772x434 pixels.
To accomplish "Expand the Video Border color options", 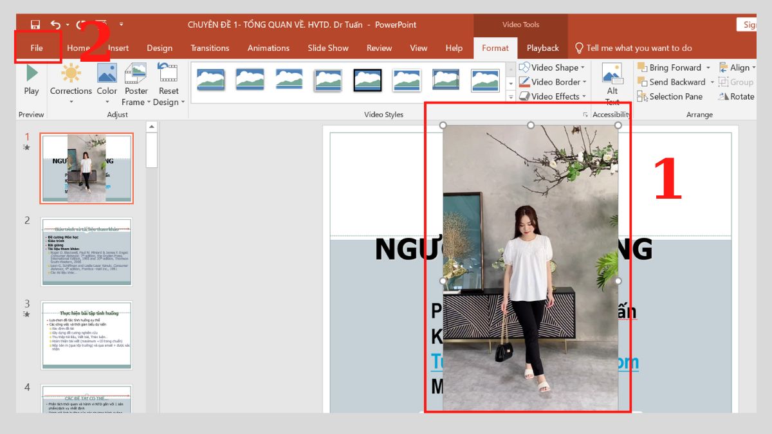I will point(584,82).
